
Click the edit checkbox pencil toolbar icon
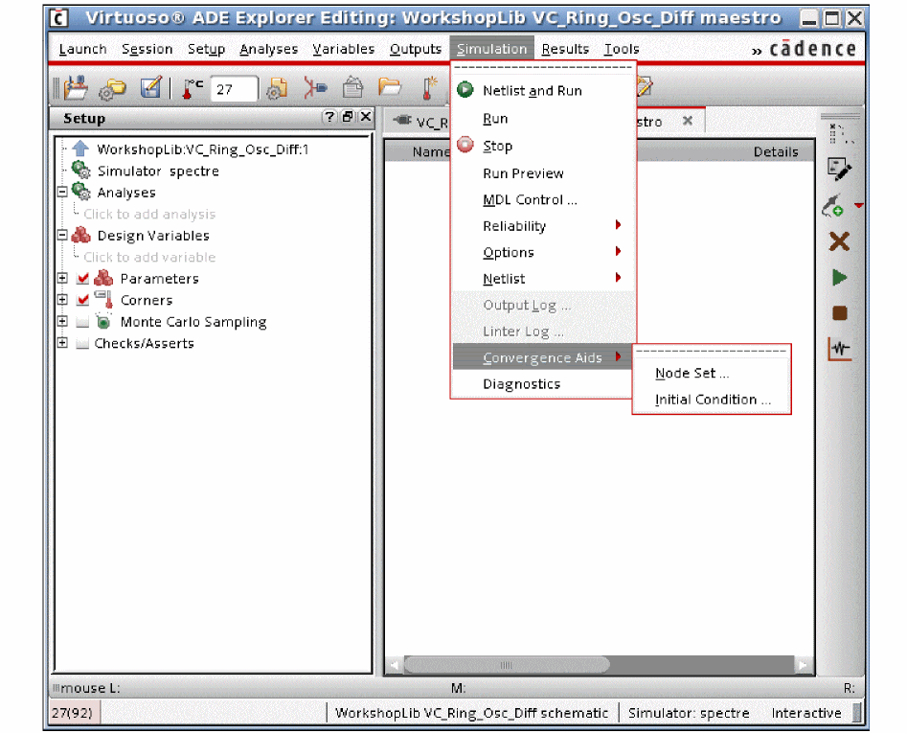coord(151,88)
